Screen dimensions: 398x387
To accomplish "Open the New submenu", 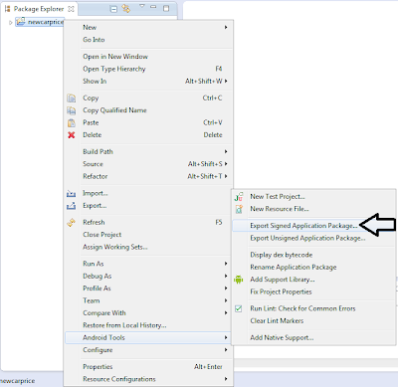I will (x=148, y=27).
